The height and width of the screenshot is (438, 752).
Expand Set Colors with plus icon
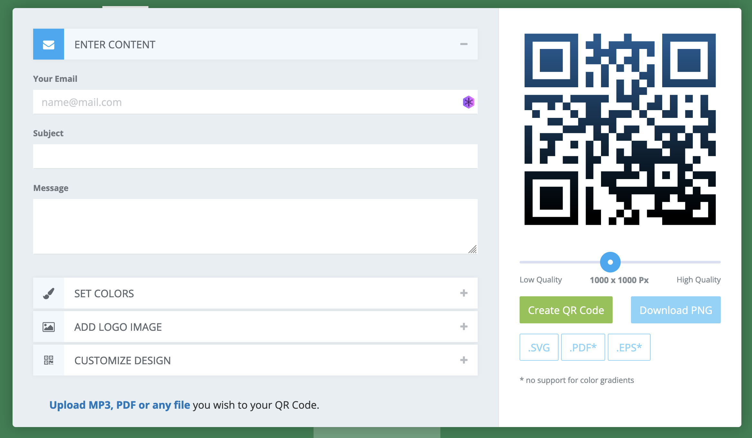(x=464, y=293)
